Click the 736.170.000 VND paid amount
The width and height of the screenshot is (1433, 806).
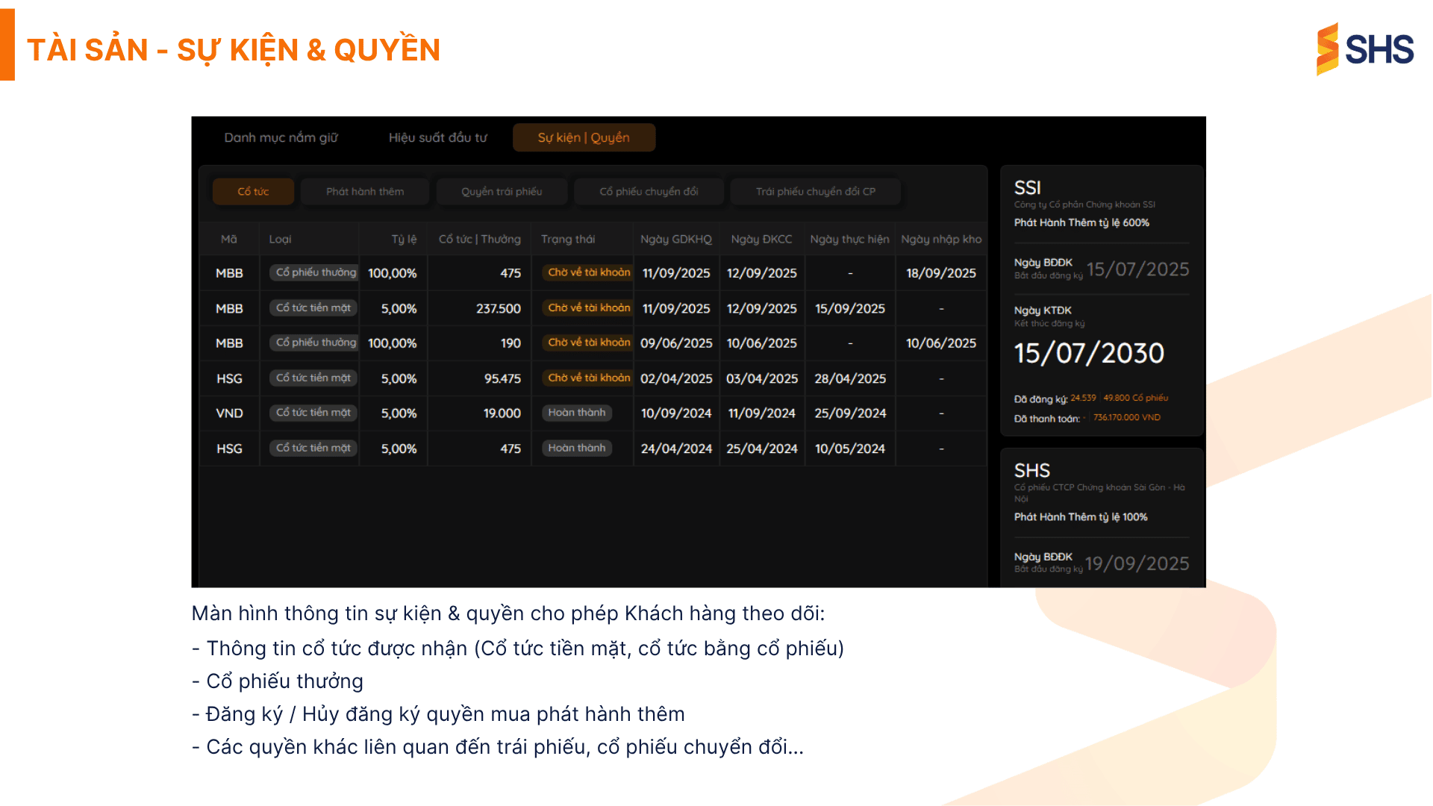click(x=1127, y=418)
